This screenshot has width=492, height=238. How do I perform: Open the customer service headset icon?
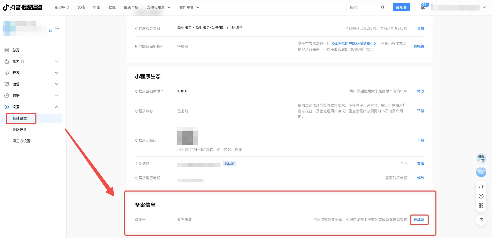(481, 187)
